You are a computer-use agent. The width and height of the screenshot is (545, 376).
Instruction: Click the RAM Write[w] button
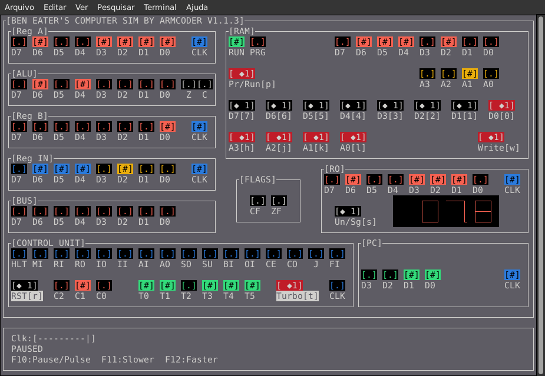(x=491, y=137)
